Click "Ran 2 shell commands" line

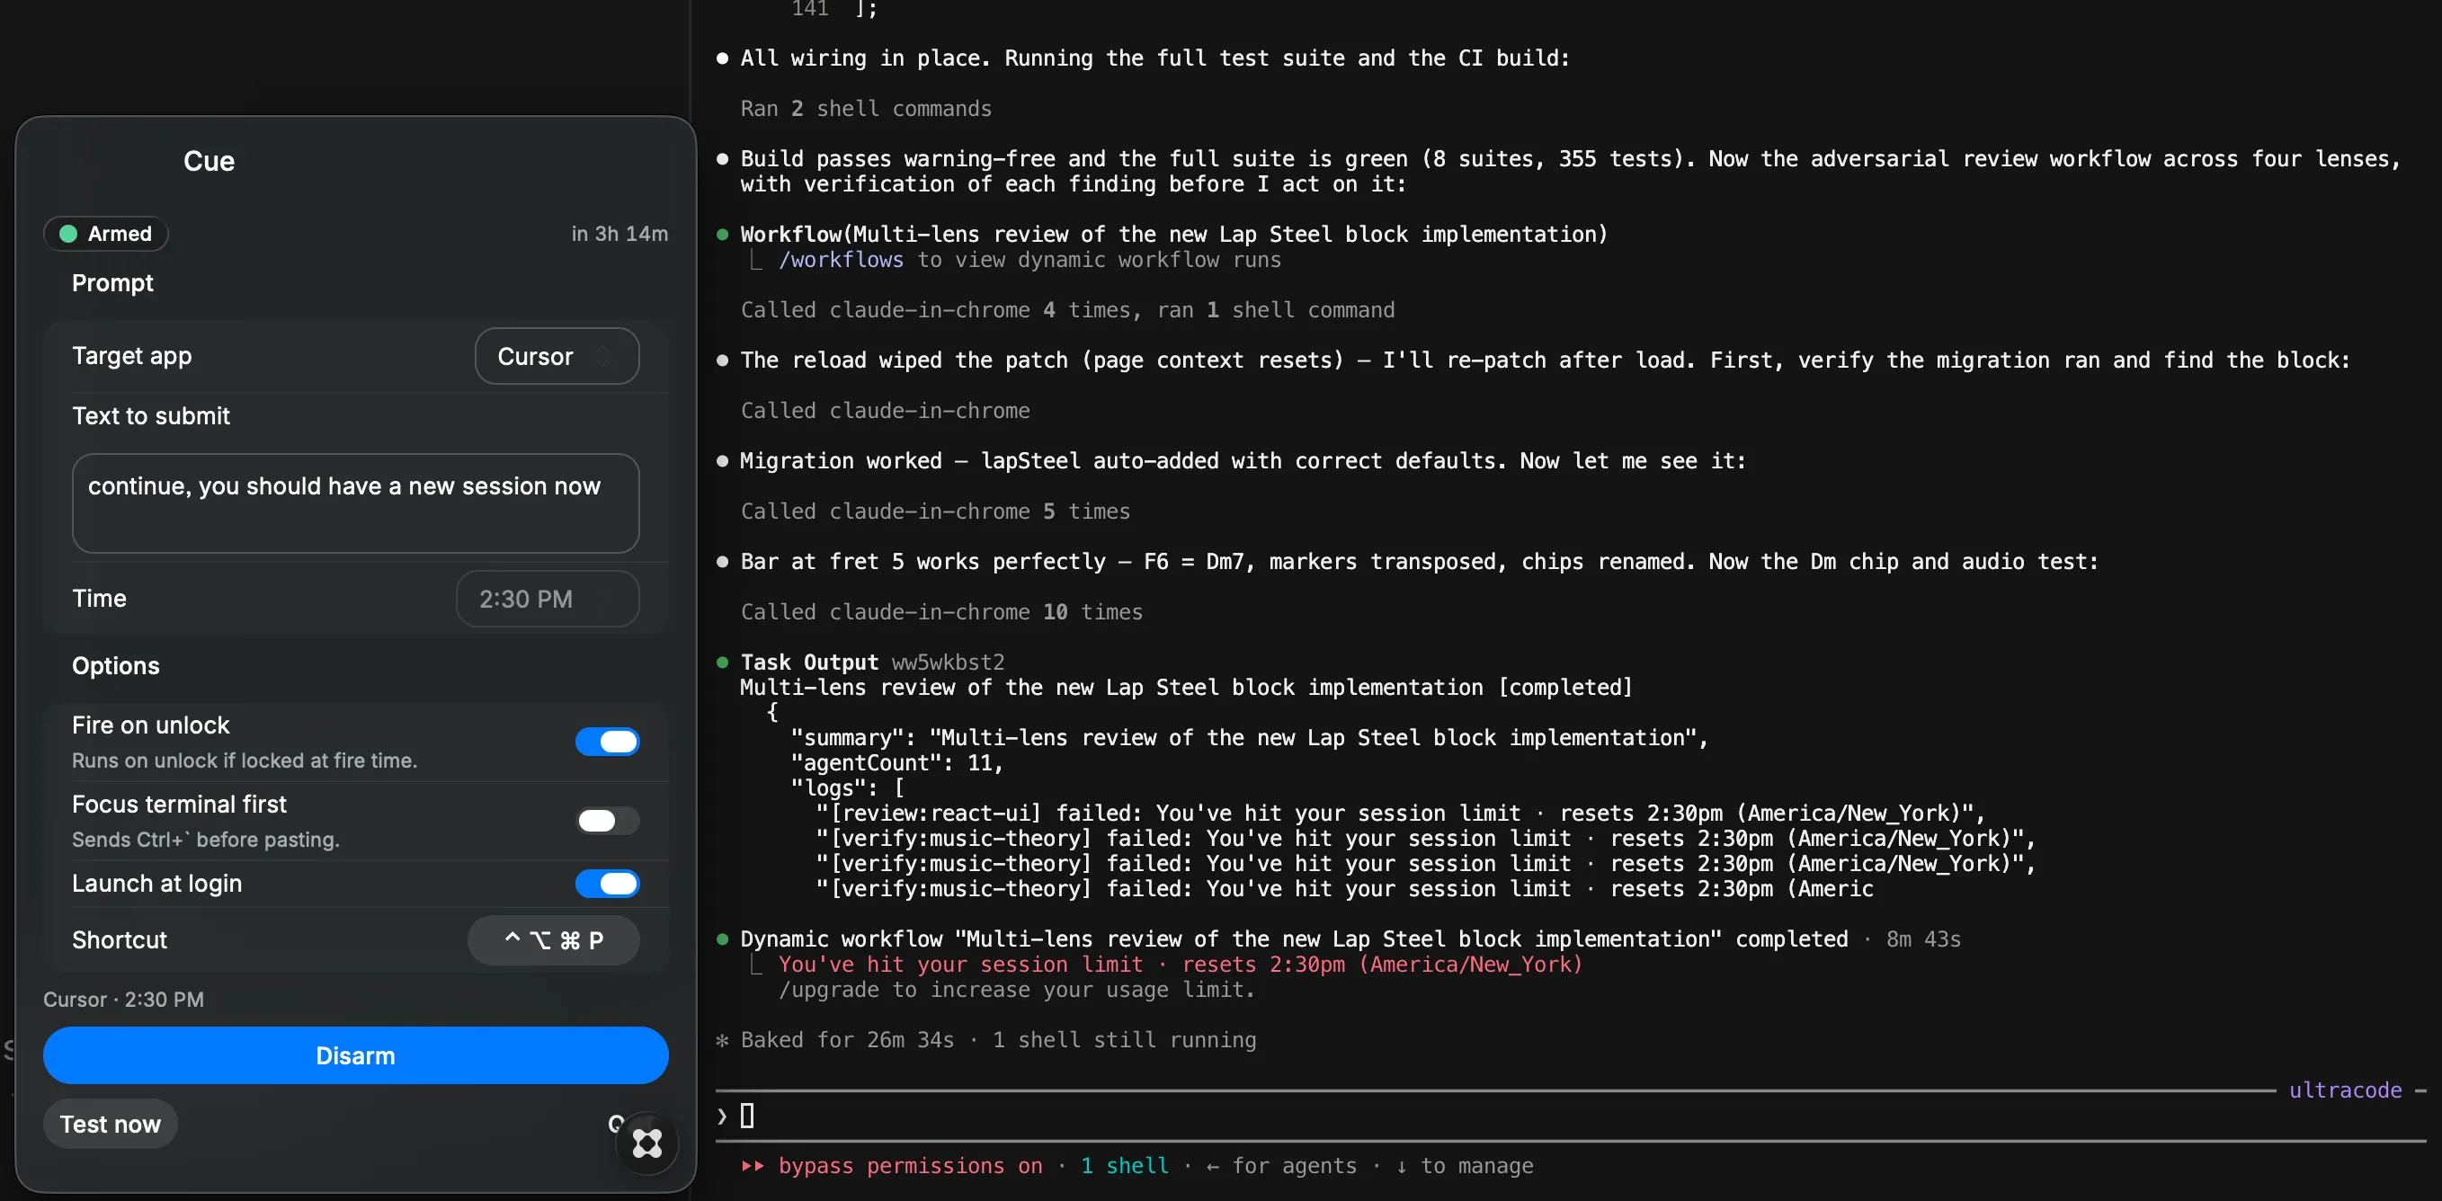(x=866, y=109)
